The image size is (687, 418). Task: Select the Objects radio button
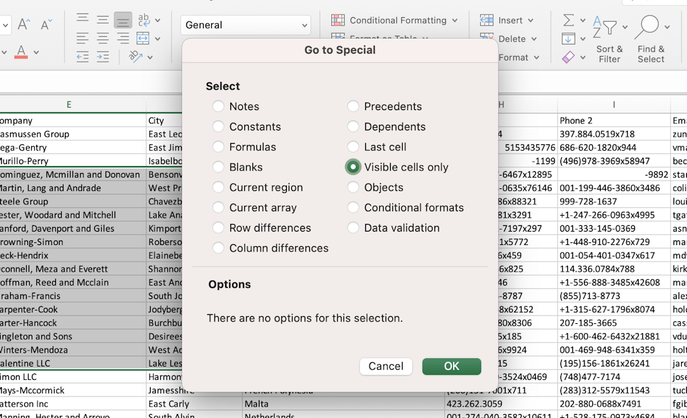pyautogui.click(x=353, y=187)
